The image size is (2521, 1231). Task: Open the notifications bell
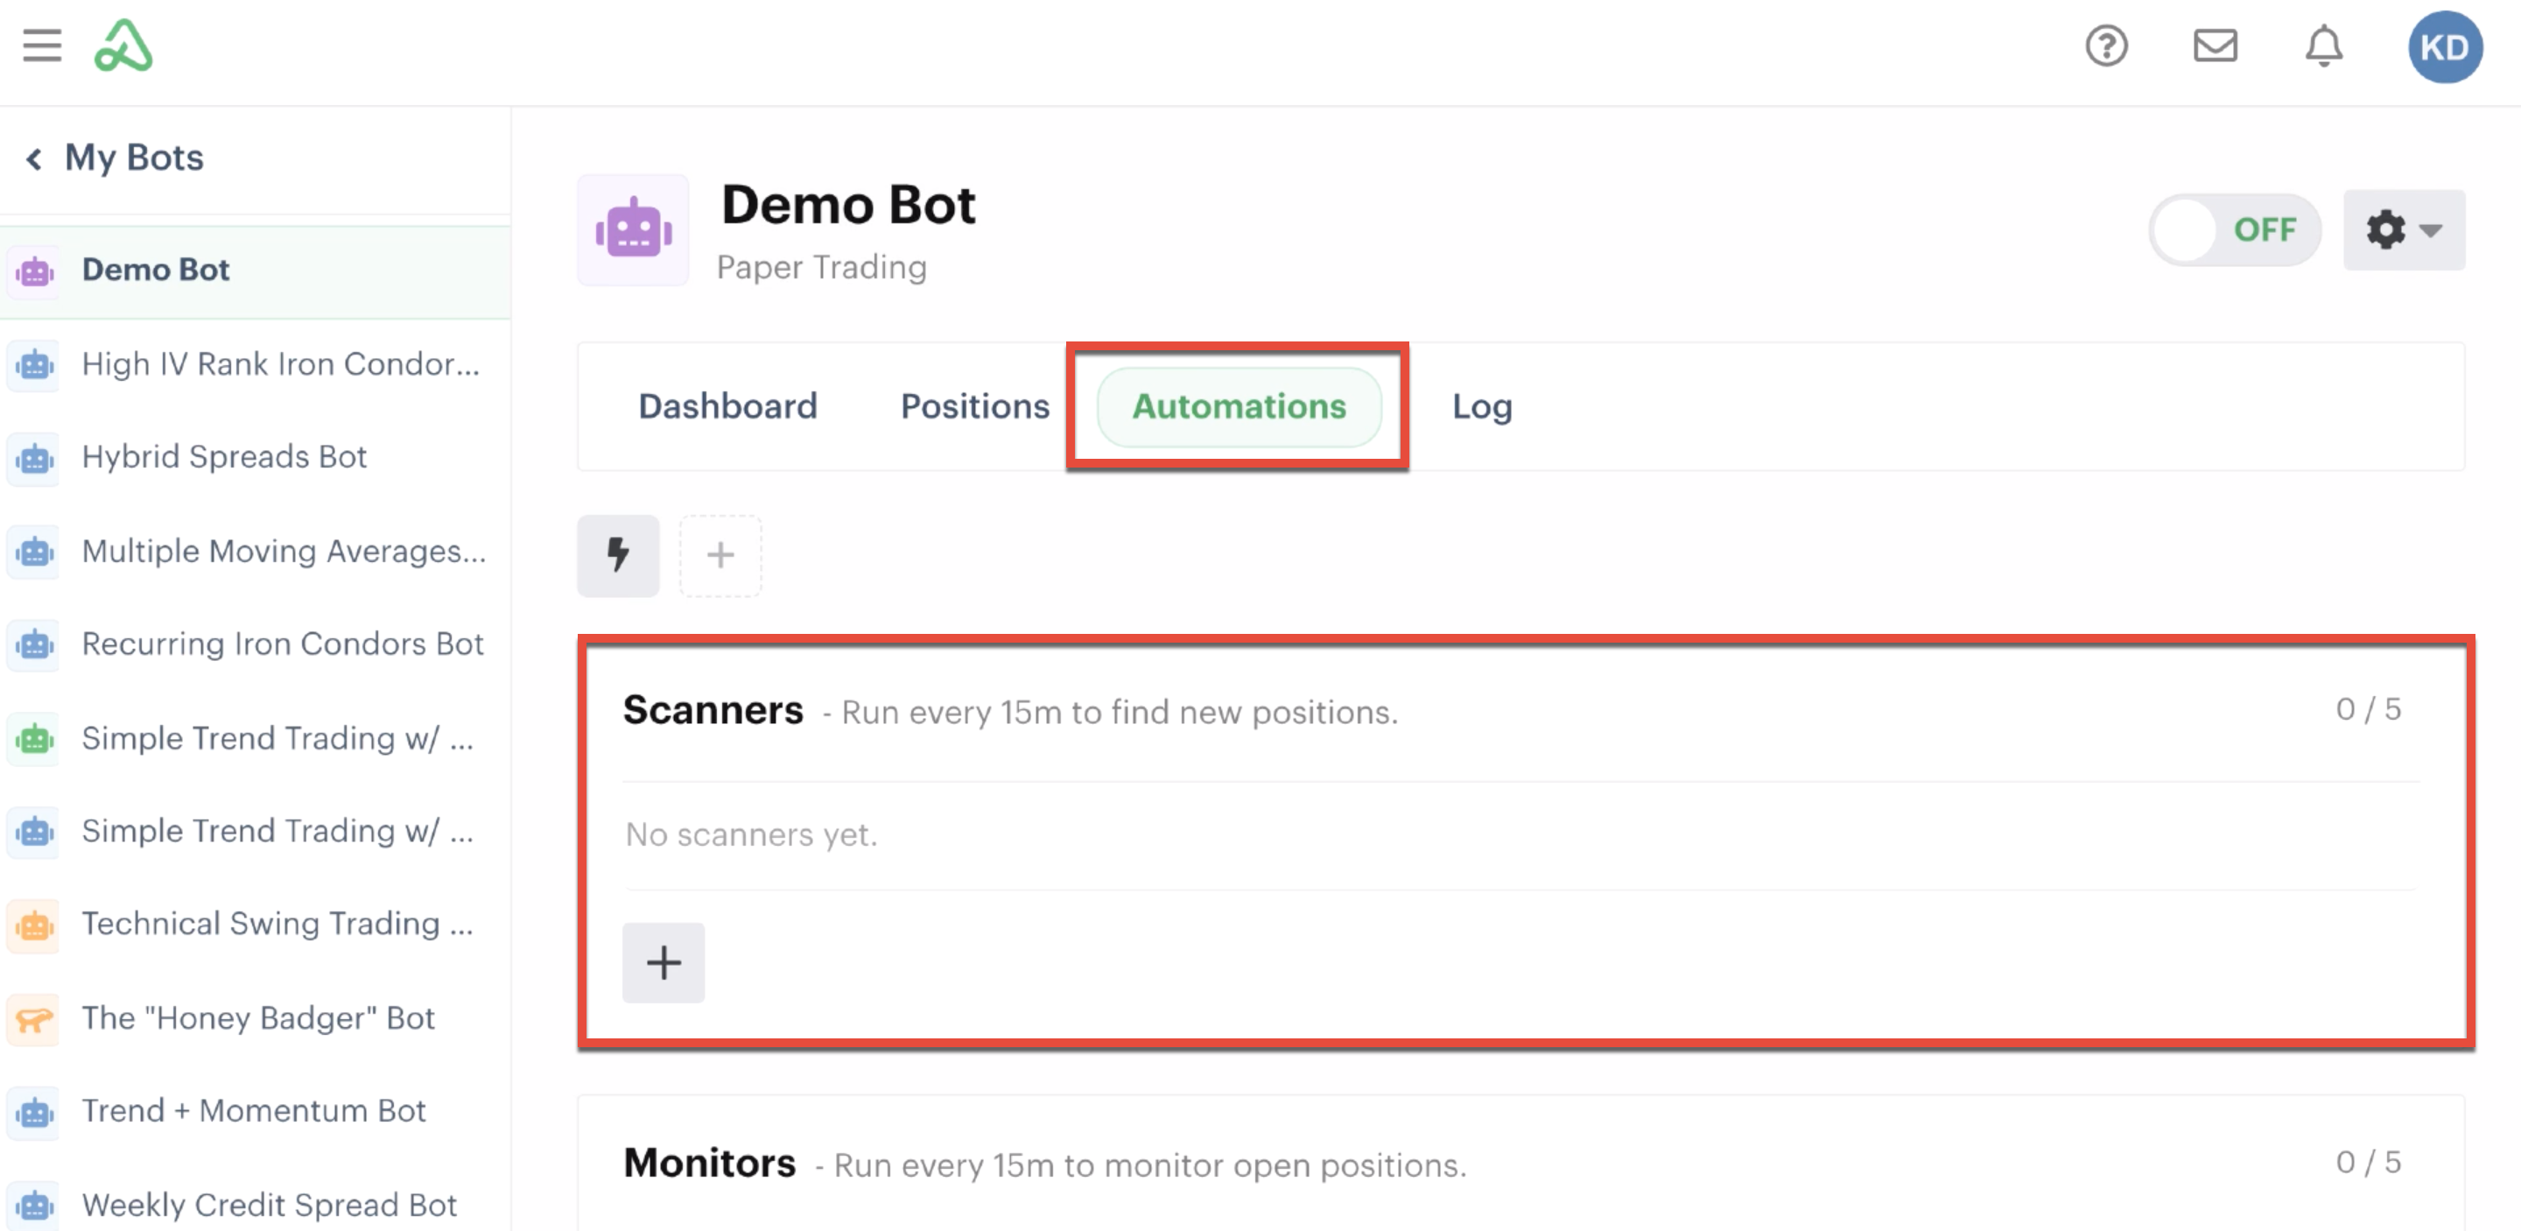(2323, 46)
